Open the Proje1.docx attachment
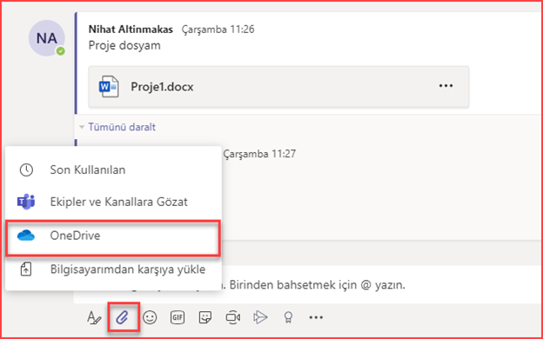543x339 pixels. click(x=278, y=86)
